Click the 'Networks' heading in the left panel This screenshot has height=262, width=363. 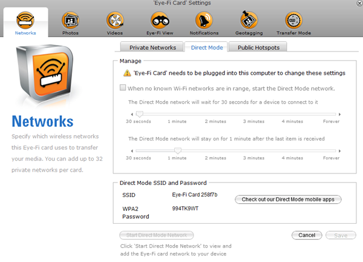click(42, 121)
